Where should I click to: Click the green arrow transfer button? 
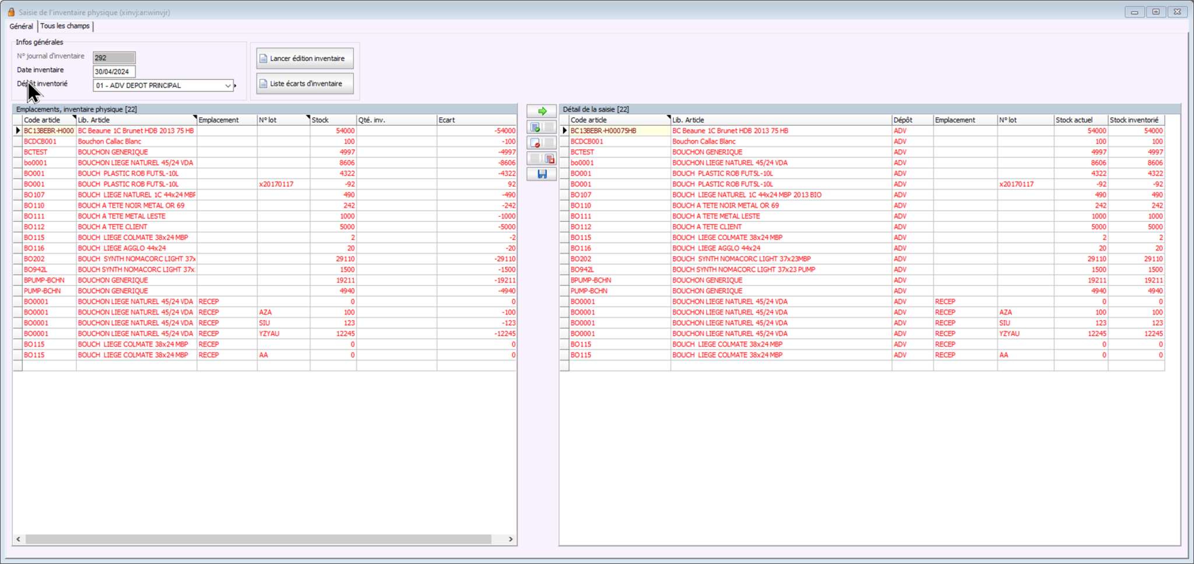[542, 111]
